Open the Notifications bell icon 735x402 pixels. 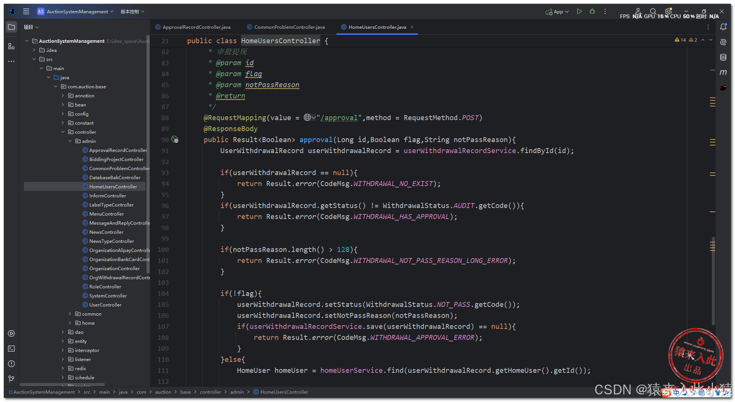pos(723,27)
